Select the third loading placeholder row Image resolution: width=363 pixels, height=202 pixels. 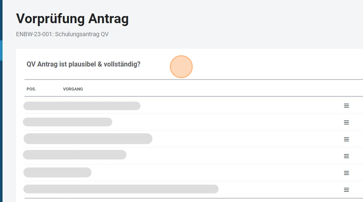(88, 138)
